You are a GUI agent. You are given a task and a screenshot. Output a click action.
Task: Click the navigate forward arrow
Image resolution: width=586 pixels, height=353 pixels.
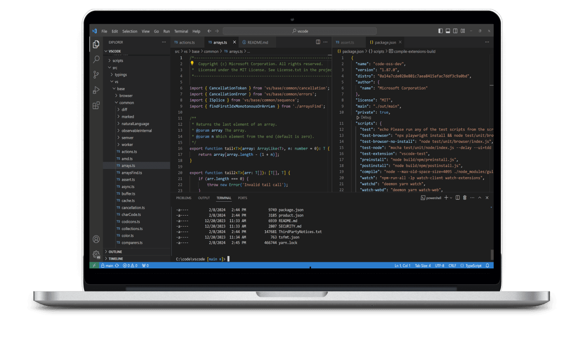pos(217,31)
